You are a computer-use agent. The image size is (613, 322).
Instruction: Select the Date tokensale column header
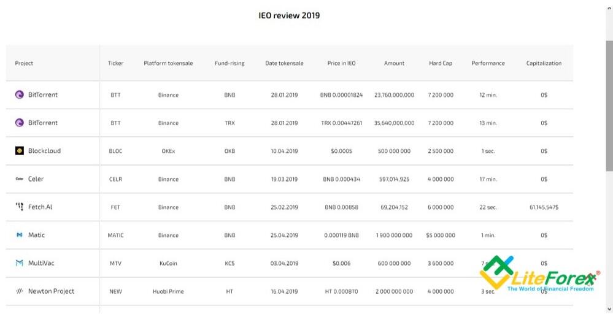[x=284, y=63]
